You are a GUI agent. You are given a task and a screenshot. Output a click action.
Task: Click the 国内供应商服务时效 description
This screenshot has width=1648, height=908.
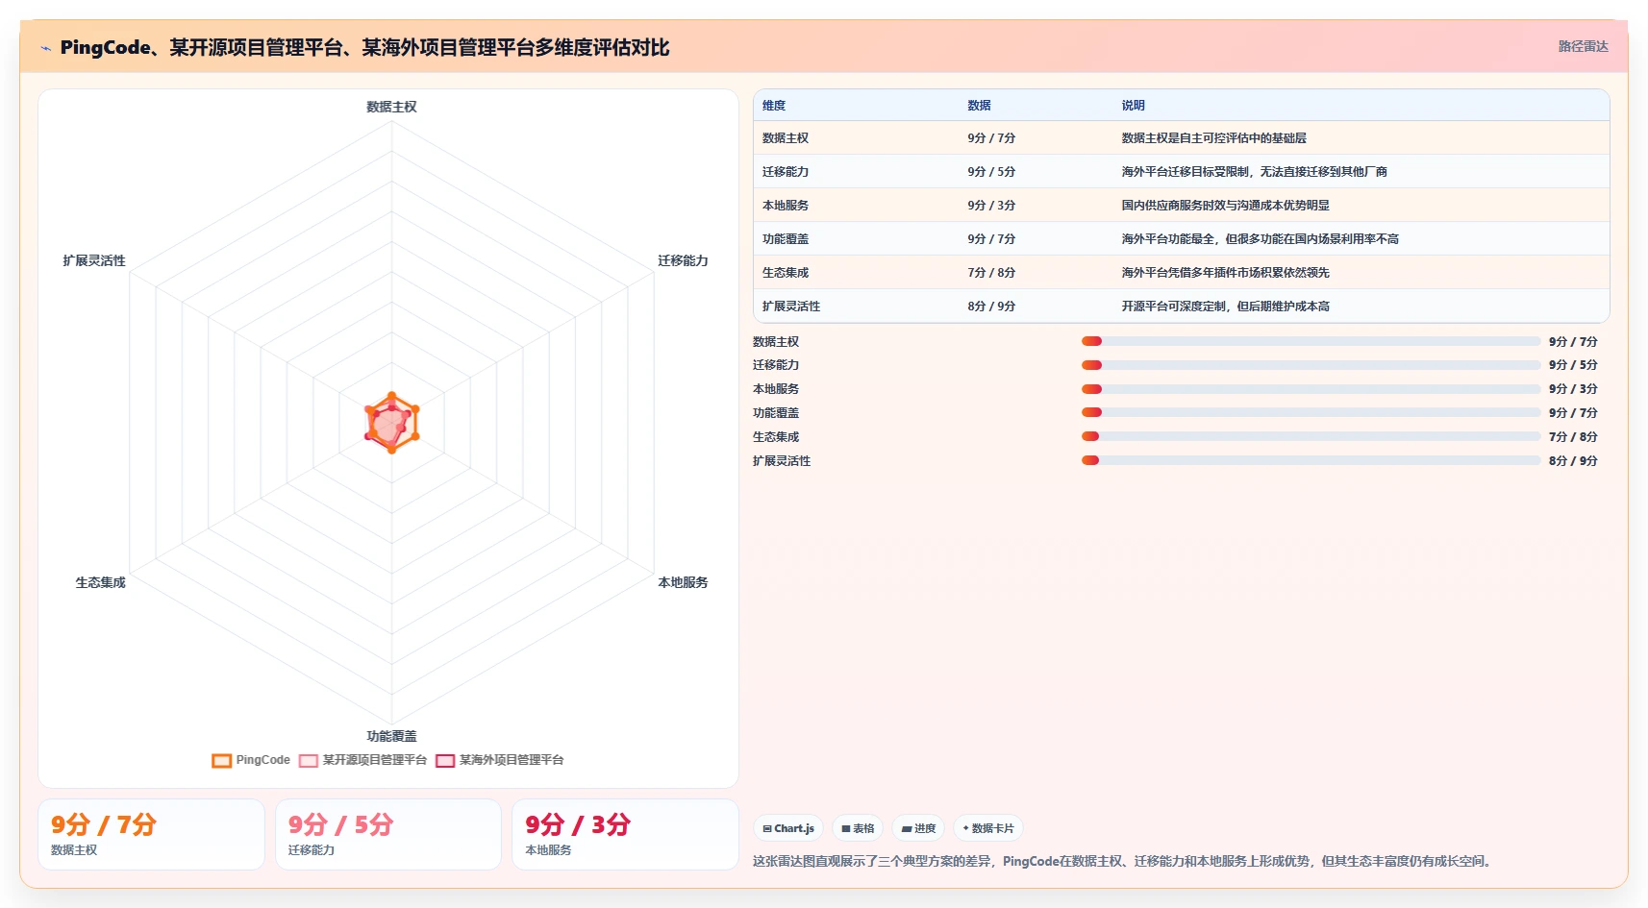[x=1225, y=206]
